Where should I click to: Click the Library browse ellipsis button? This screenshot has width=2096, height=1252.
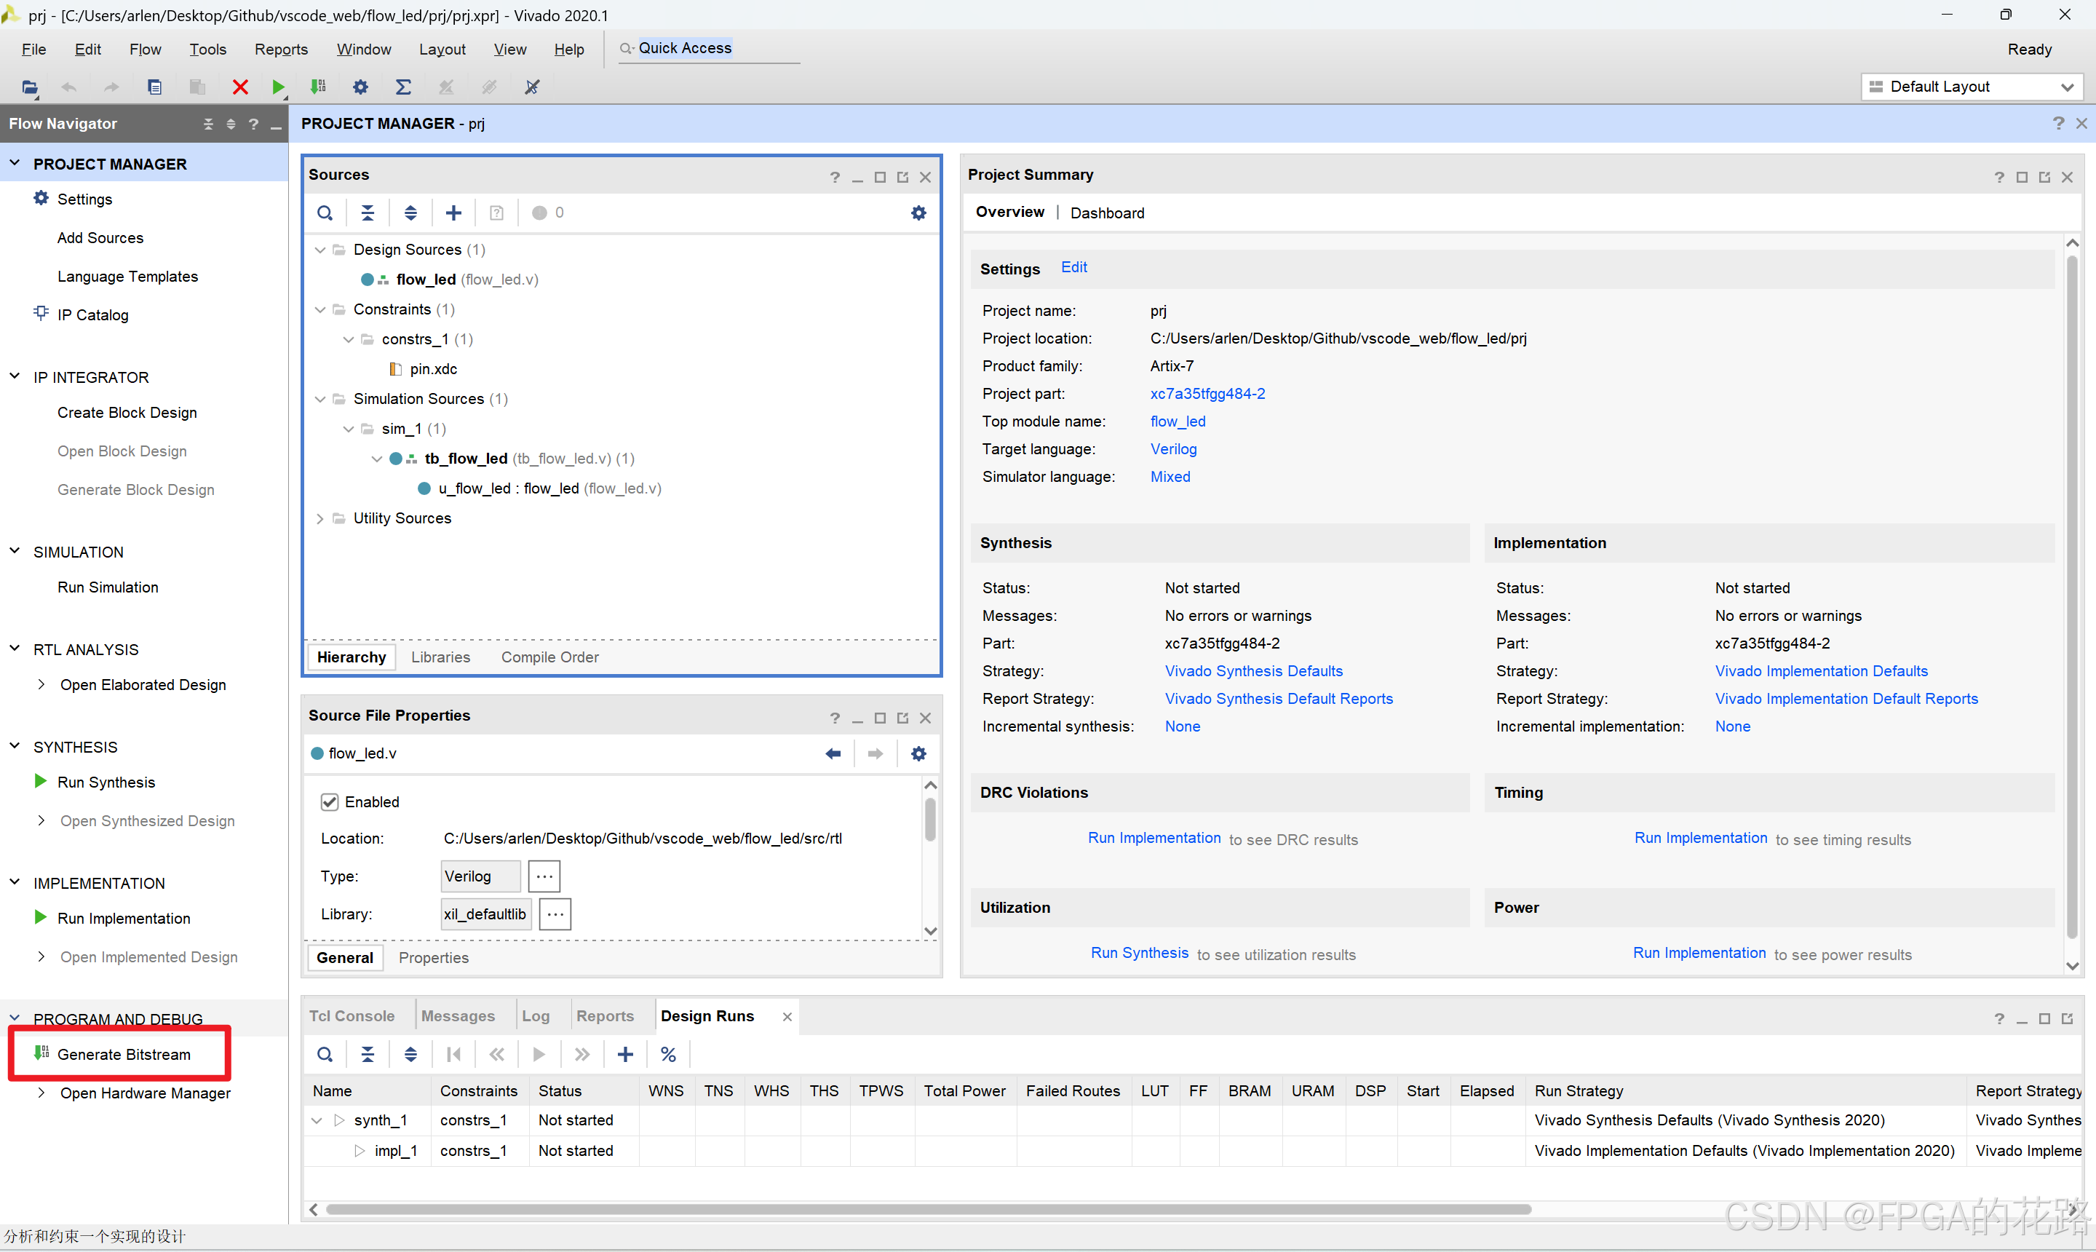coord(554,914)
